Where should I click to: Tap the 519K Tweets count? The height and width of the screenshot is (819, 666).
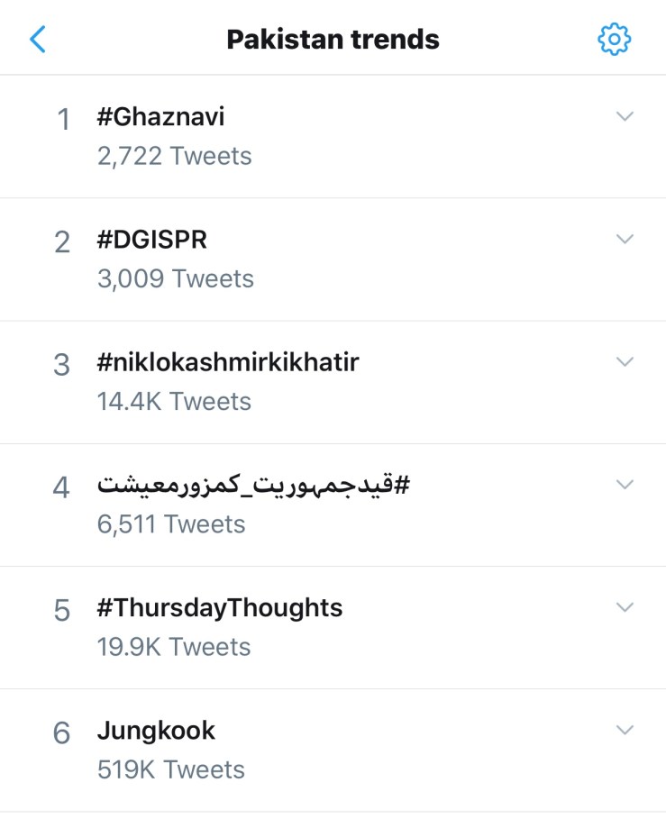(x=171, y=769)
